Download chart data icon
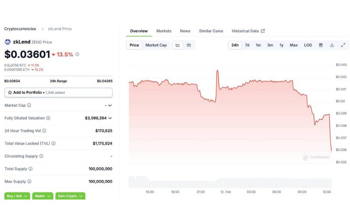 [x=332, y=45]
